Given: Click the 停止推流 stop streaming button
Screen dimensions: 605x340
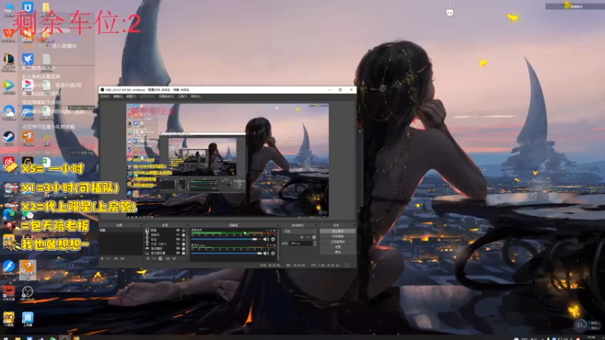Looking at the screenshot, I should click(338, 231).
